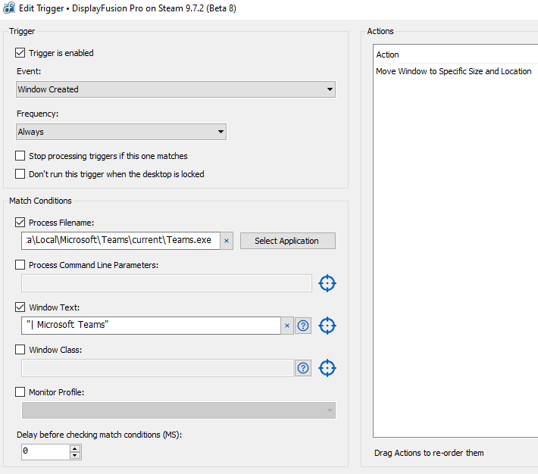Screen dimensions: 538x474
Task: Enable the Window Class match condition
Action: pos(20,350)
